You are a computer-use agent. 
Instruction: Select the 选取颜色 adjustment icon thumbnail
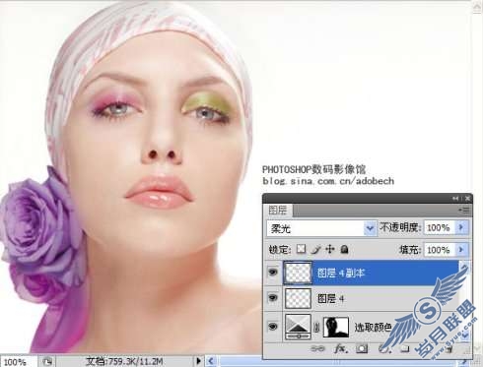[x=298, y=327]
